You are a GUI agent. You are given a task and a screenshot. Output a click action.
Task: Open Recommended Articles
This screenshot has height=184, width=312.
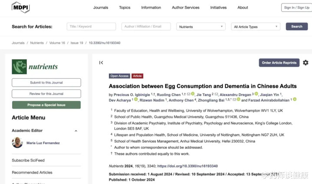32,172
